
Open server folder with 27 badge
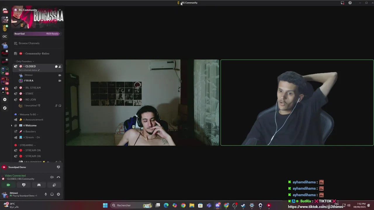5,71
